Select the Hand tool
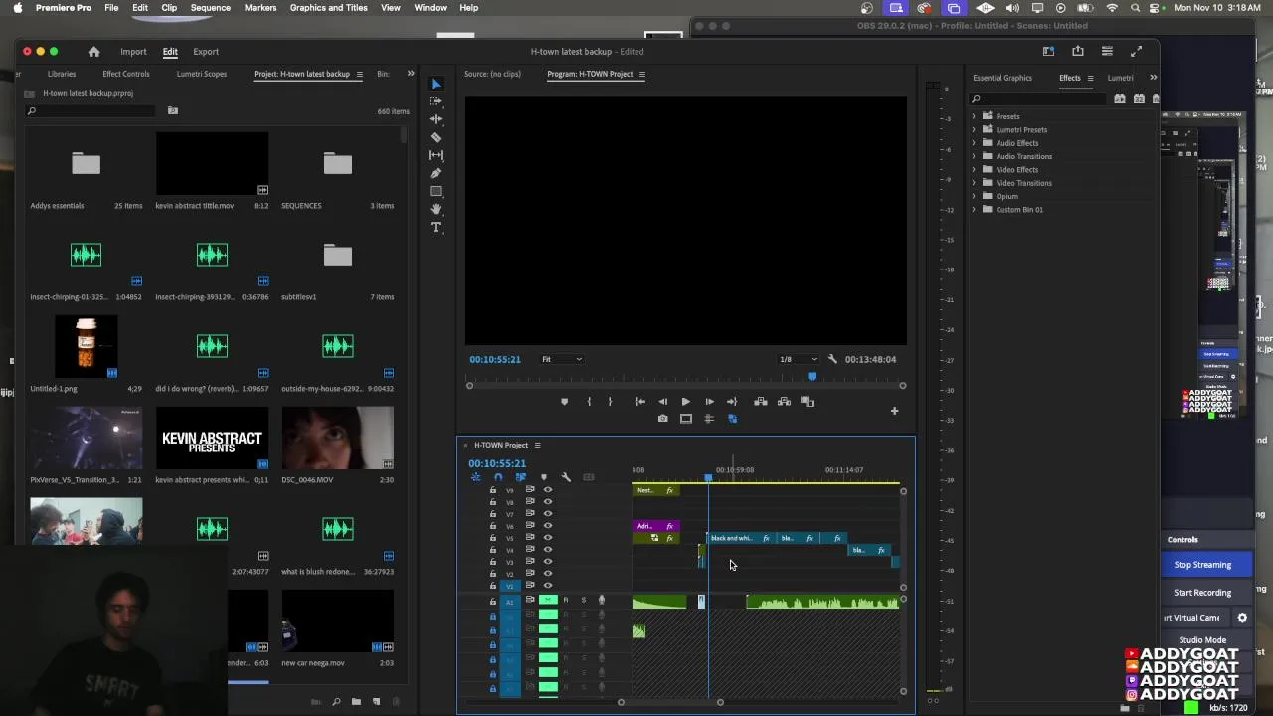Viewport: 1273px width, 716px height. coord(436,209)
